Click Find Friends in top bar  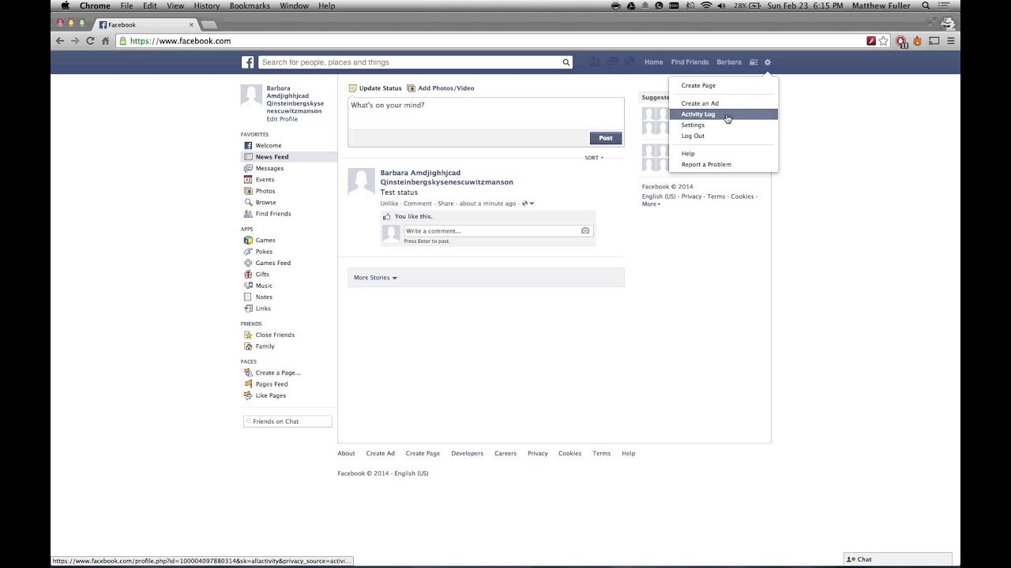point(690,62)
